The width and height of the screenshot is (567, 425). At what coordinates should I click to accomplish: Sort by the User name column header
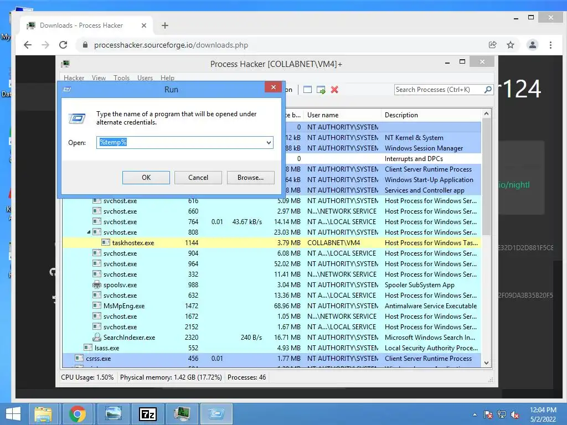pos(342,115)
